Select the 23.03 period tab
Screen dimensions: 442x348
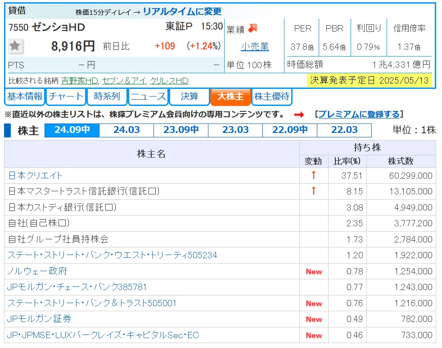[235, 130]
